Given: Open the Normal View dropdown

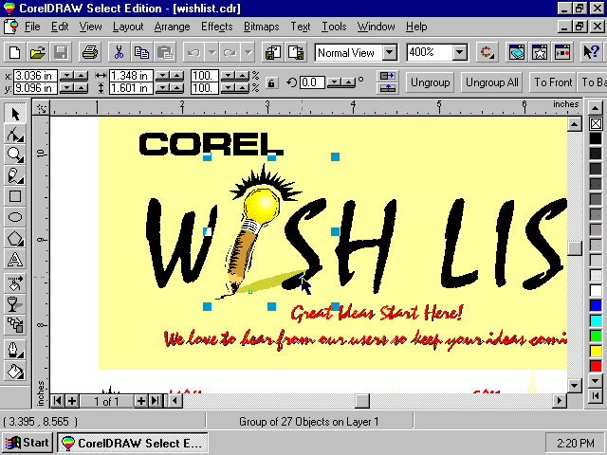Looking at the screenshot, I should pyautogui.click(x=390, y=52).
